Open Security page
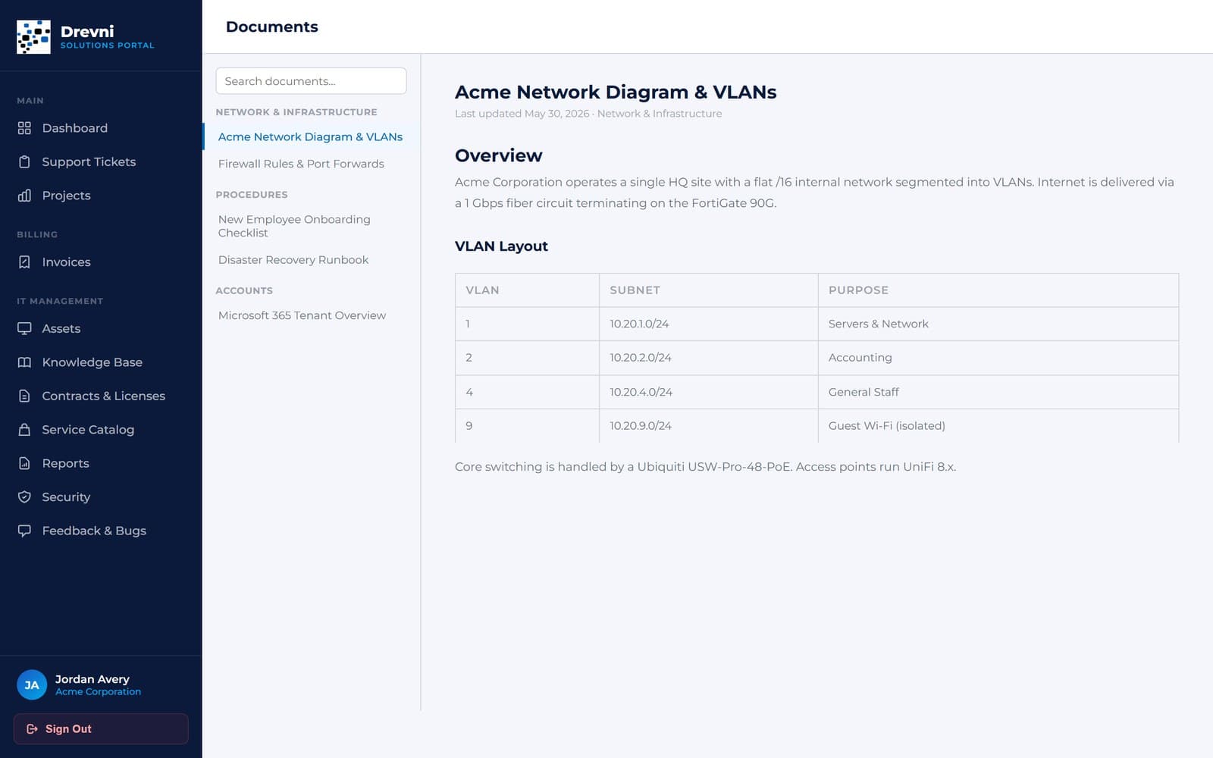 (101, 497)
